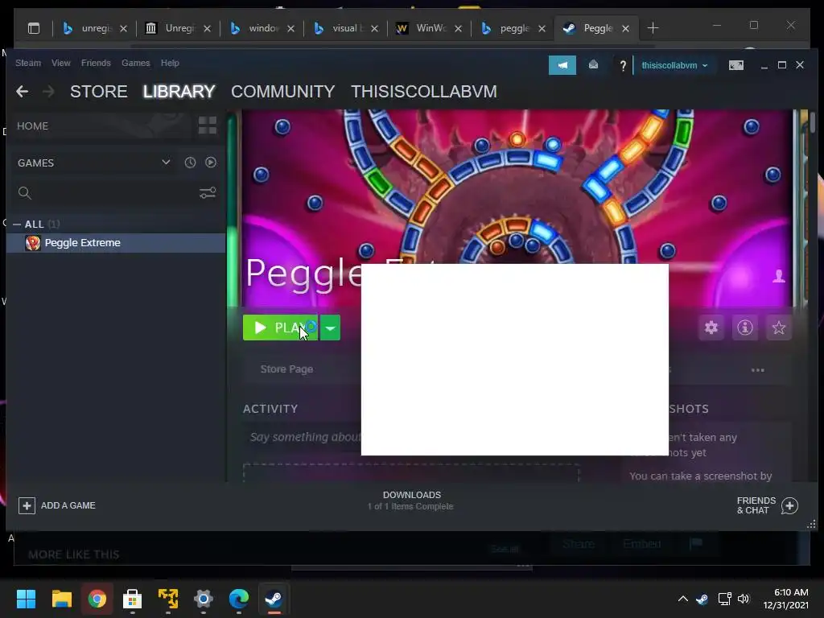The width and height of the screenshot is (824, 618).
Task: Open the DOWNLOADS status page
Action: pyautogui.click(x=411, y=501)
